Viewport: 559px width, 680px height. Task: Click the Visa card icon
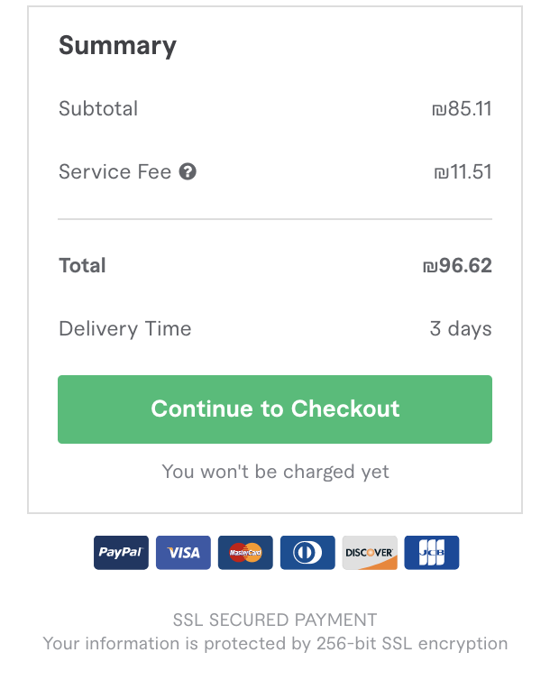(x=183, y=553)
